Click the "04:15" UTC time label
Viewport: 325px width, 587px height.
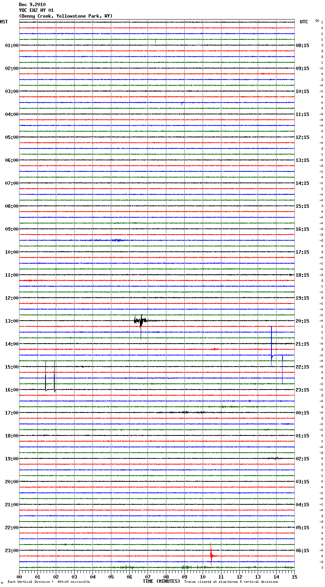(302, 505)
